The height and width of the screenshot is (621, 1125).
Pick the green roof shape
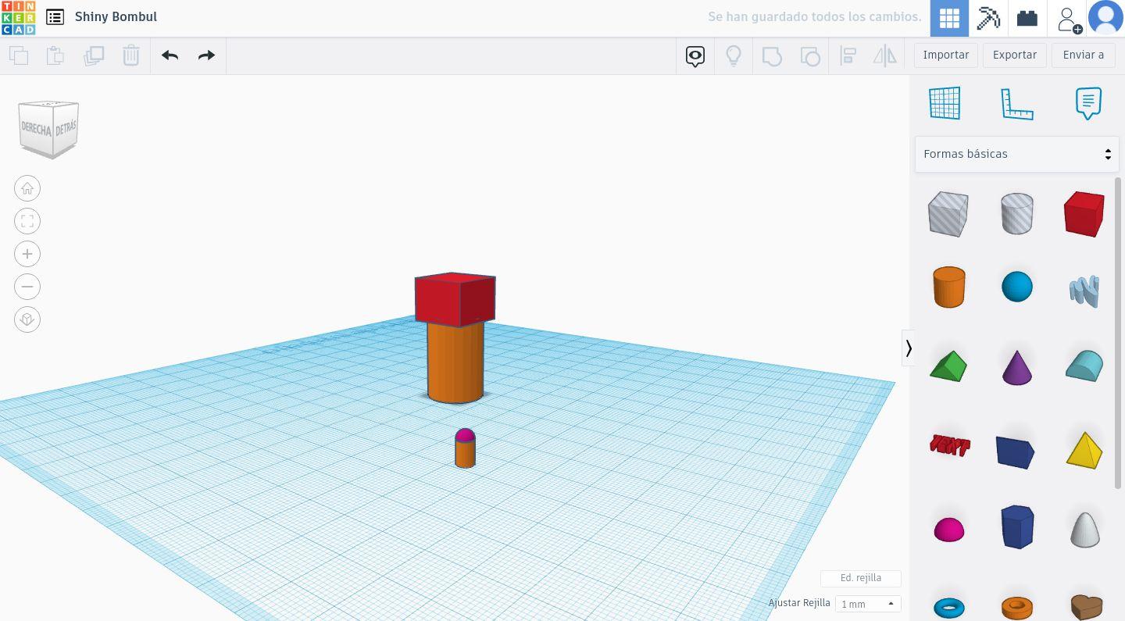[x=948, y=366]
